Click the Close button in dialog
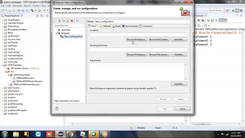The image size is (245, 138). (182, 109)
